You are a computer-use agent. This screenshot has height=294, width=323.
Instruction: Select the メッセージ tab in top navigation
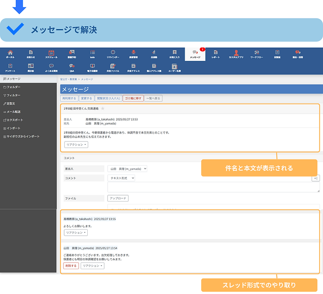[x=196, y=54]
